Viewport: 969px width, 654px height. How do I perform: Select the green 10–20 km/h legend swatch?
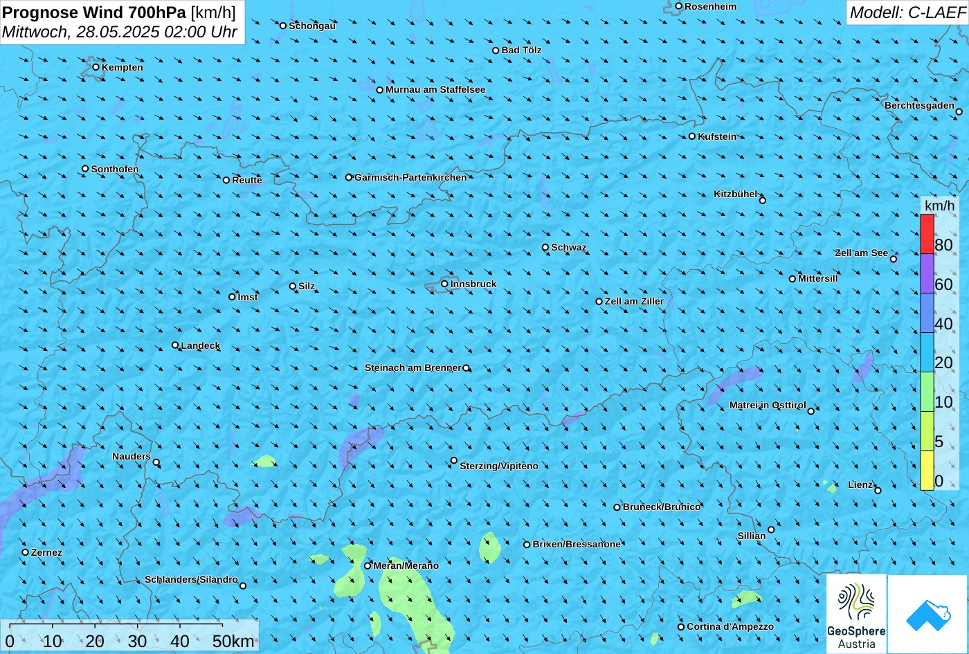pos(927,392)
